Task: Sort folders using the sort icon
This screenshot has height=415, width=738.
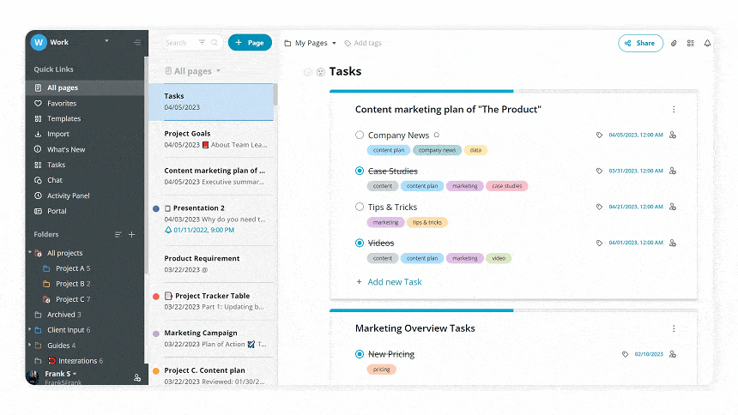Action: (x=118, y=234)
